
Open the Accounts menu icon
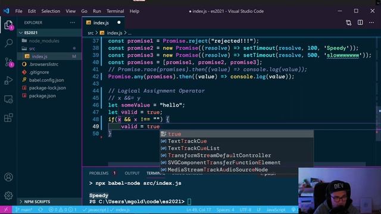pyautogui.click(x=8, y=177)
